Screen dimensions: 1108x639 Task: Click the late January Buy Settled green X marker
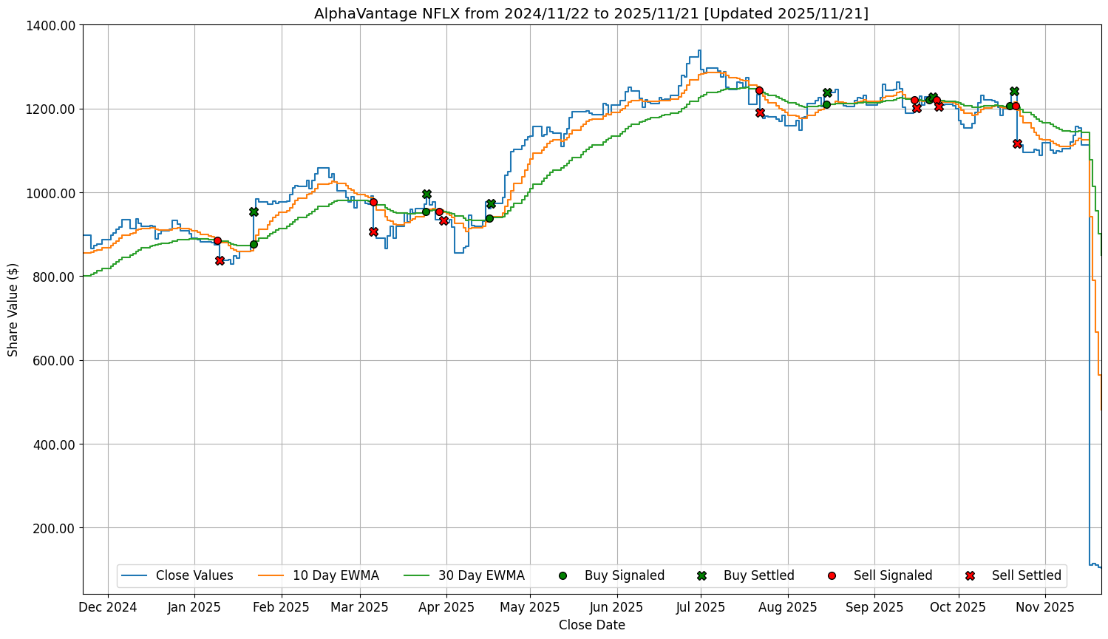[254, 212]
